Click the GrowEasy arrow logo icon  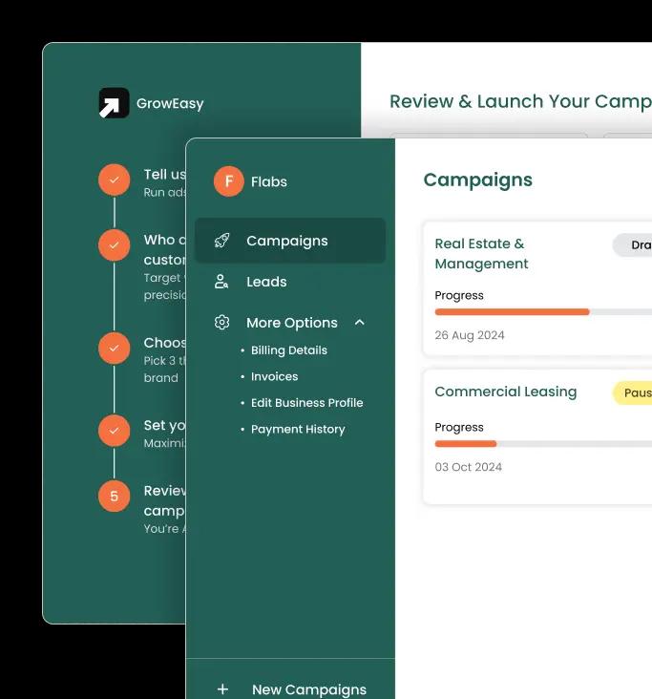click(114, 103)
